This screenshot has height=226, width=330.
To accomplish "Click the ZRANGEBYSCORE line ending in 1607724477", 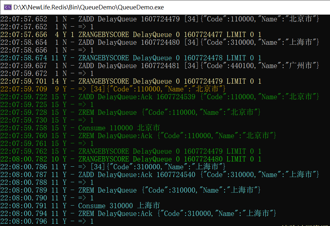I will (131, 35).
